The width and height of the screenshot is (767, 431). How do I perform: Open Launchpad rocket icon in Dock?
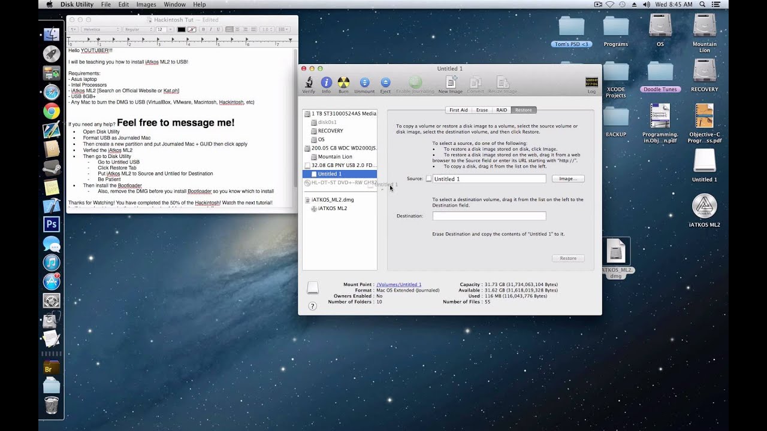pos(52,53)
